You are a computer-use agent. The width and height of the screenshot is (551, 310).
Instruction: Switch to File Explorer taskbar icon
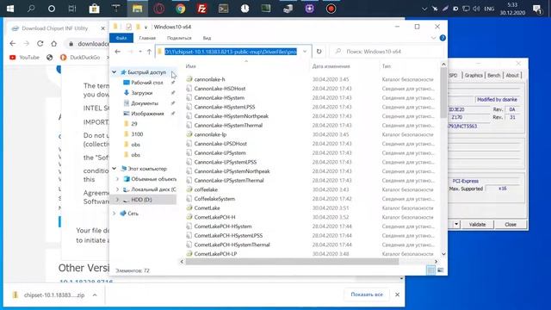pos(137,9)
